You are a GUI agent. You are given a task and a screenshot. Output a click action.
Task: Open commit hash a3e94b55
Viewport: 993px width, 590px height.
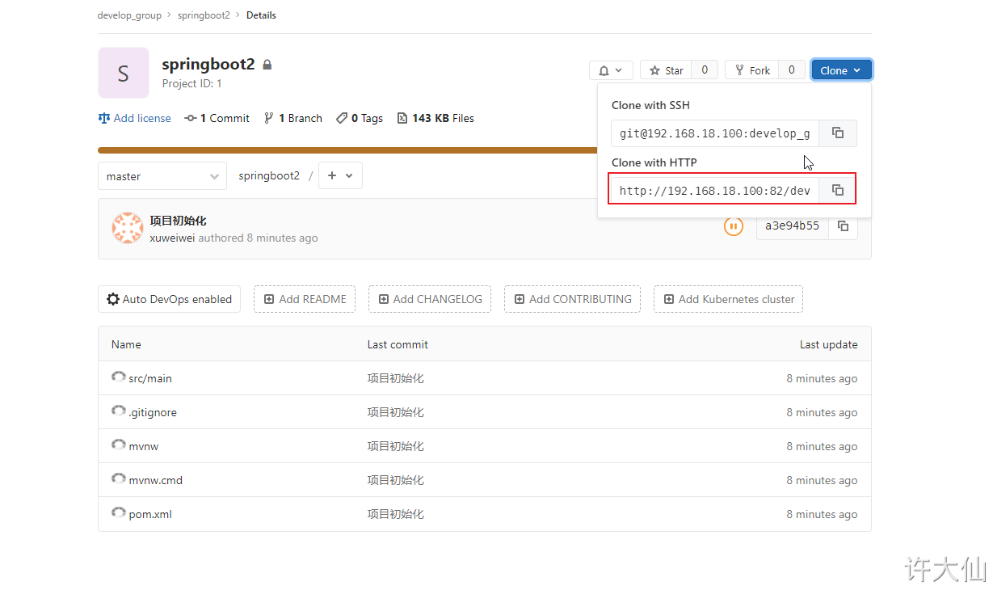792,226
